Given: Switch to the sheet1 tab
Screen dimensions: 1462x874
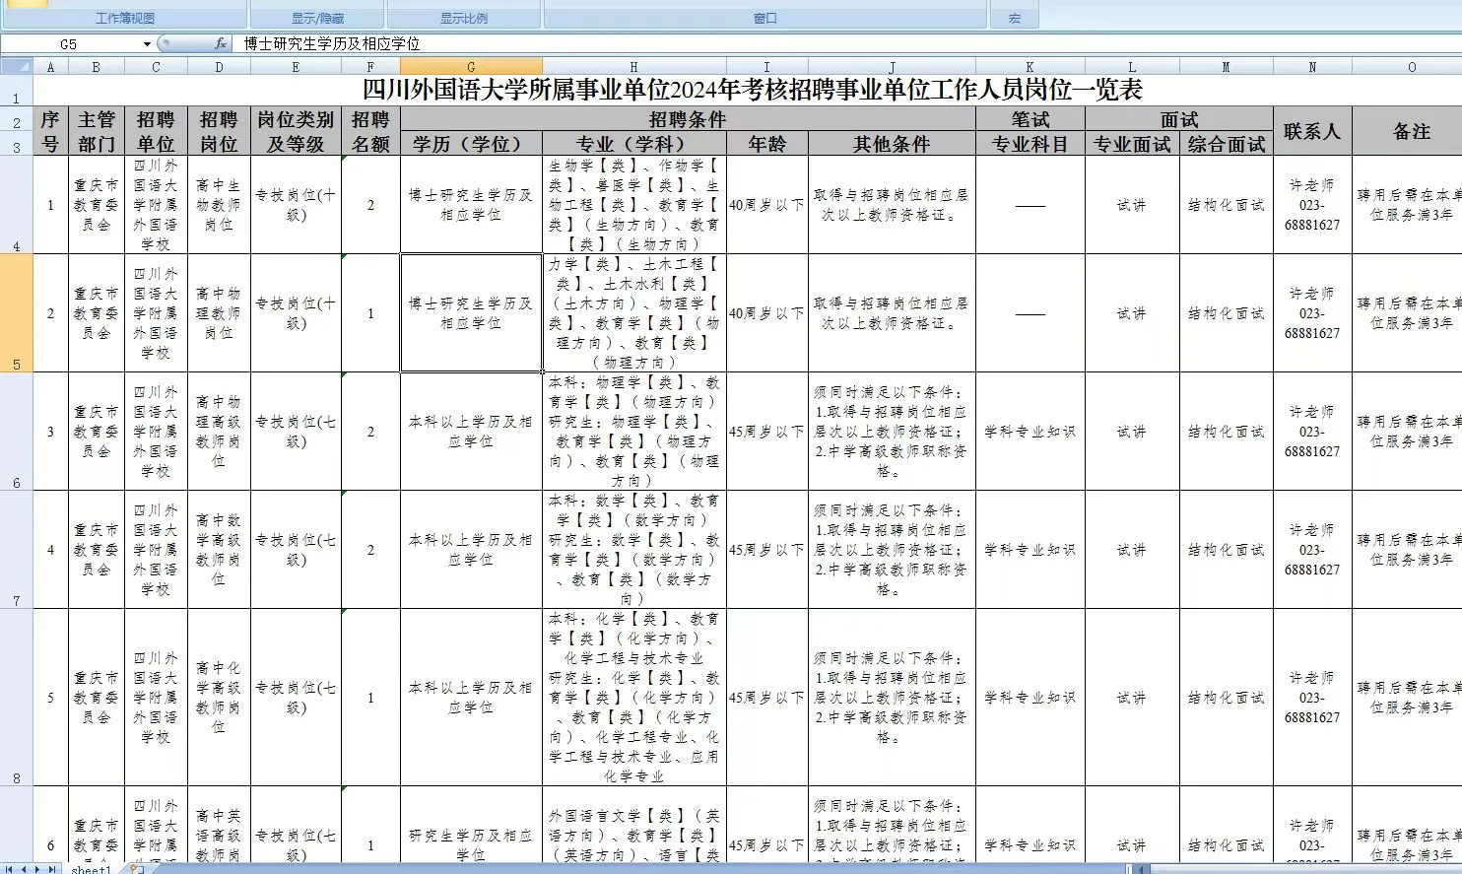Looking at the screenshot, I should coord(92,869).
